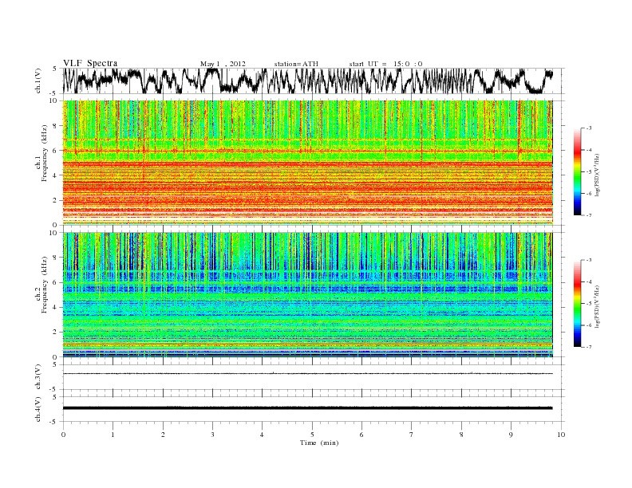632x488 pixels.
Task: Click the ch.3(V) axis label
Action: tap(38, 377)
